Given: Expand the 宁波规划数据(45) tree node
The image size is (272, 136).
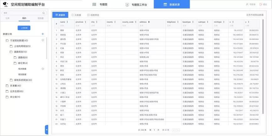Looking at the screenshot, I should coord(19,41).
